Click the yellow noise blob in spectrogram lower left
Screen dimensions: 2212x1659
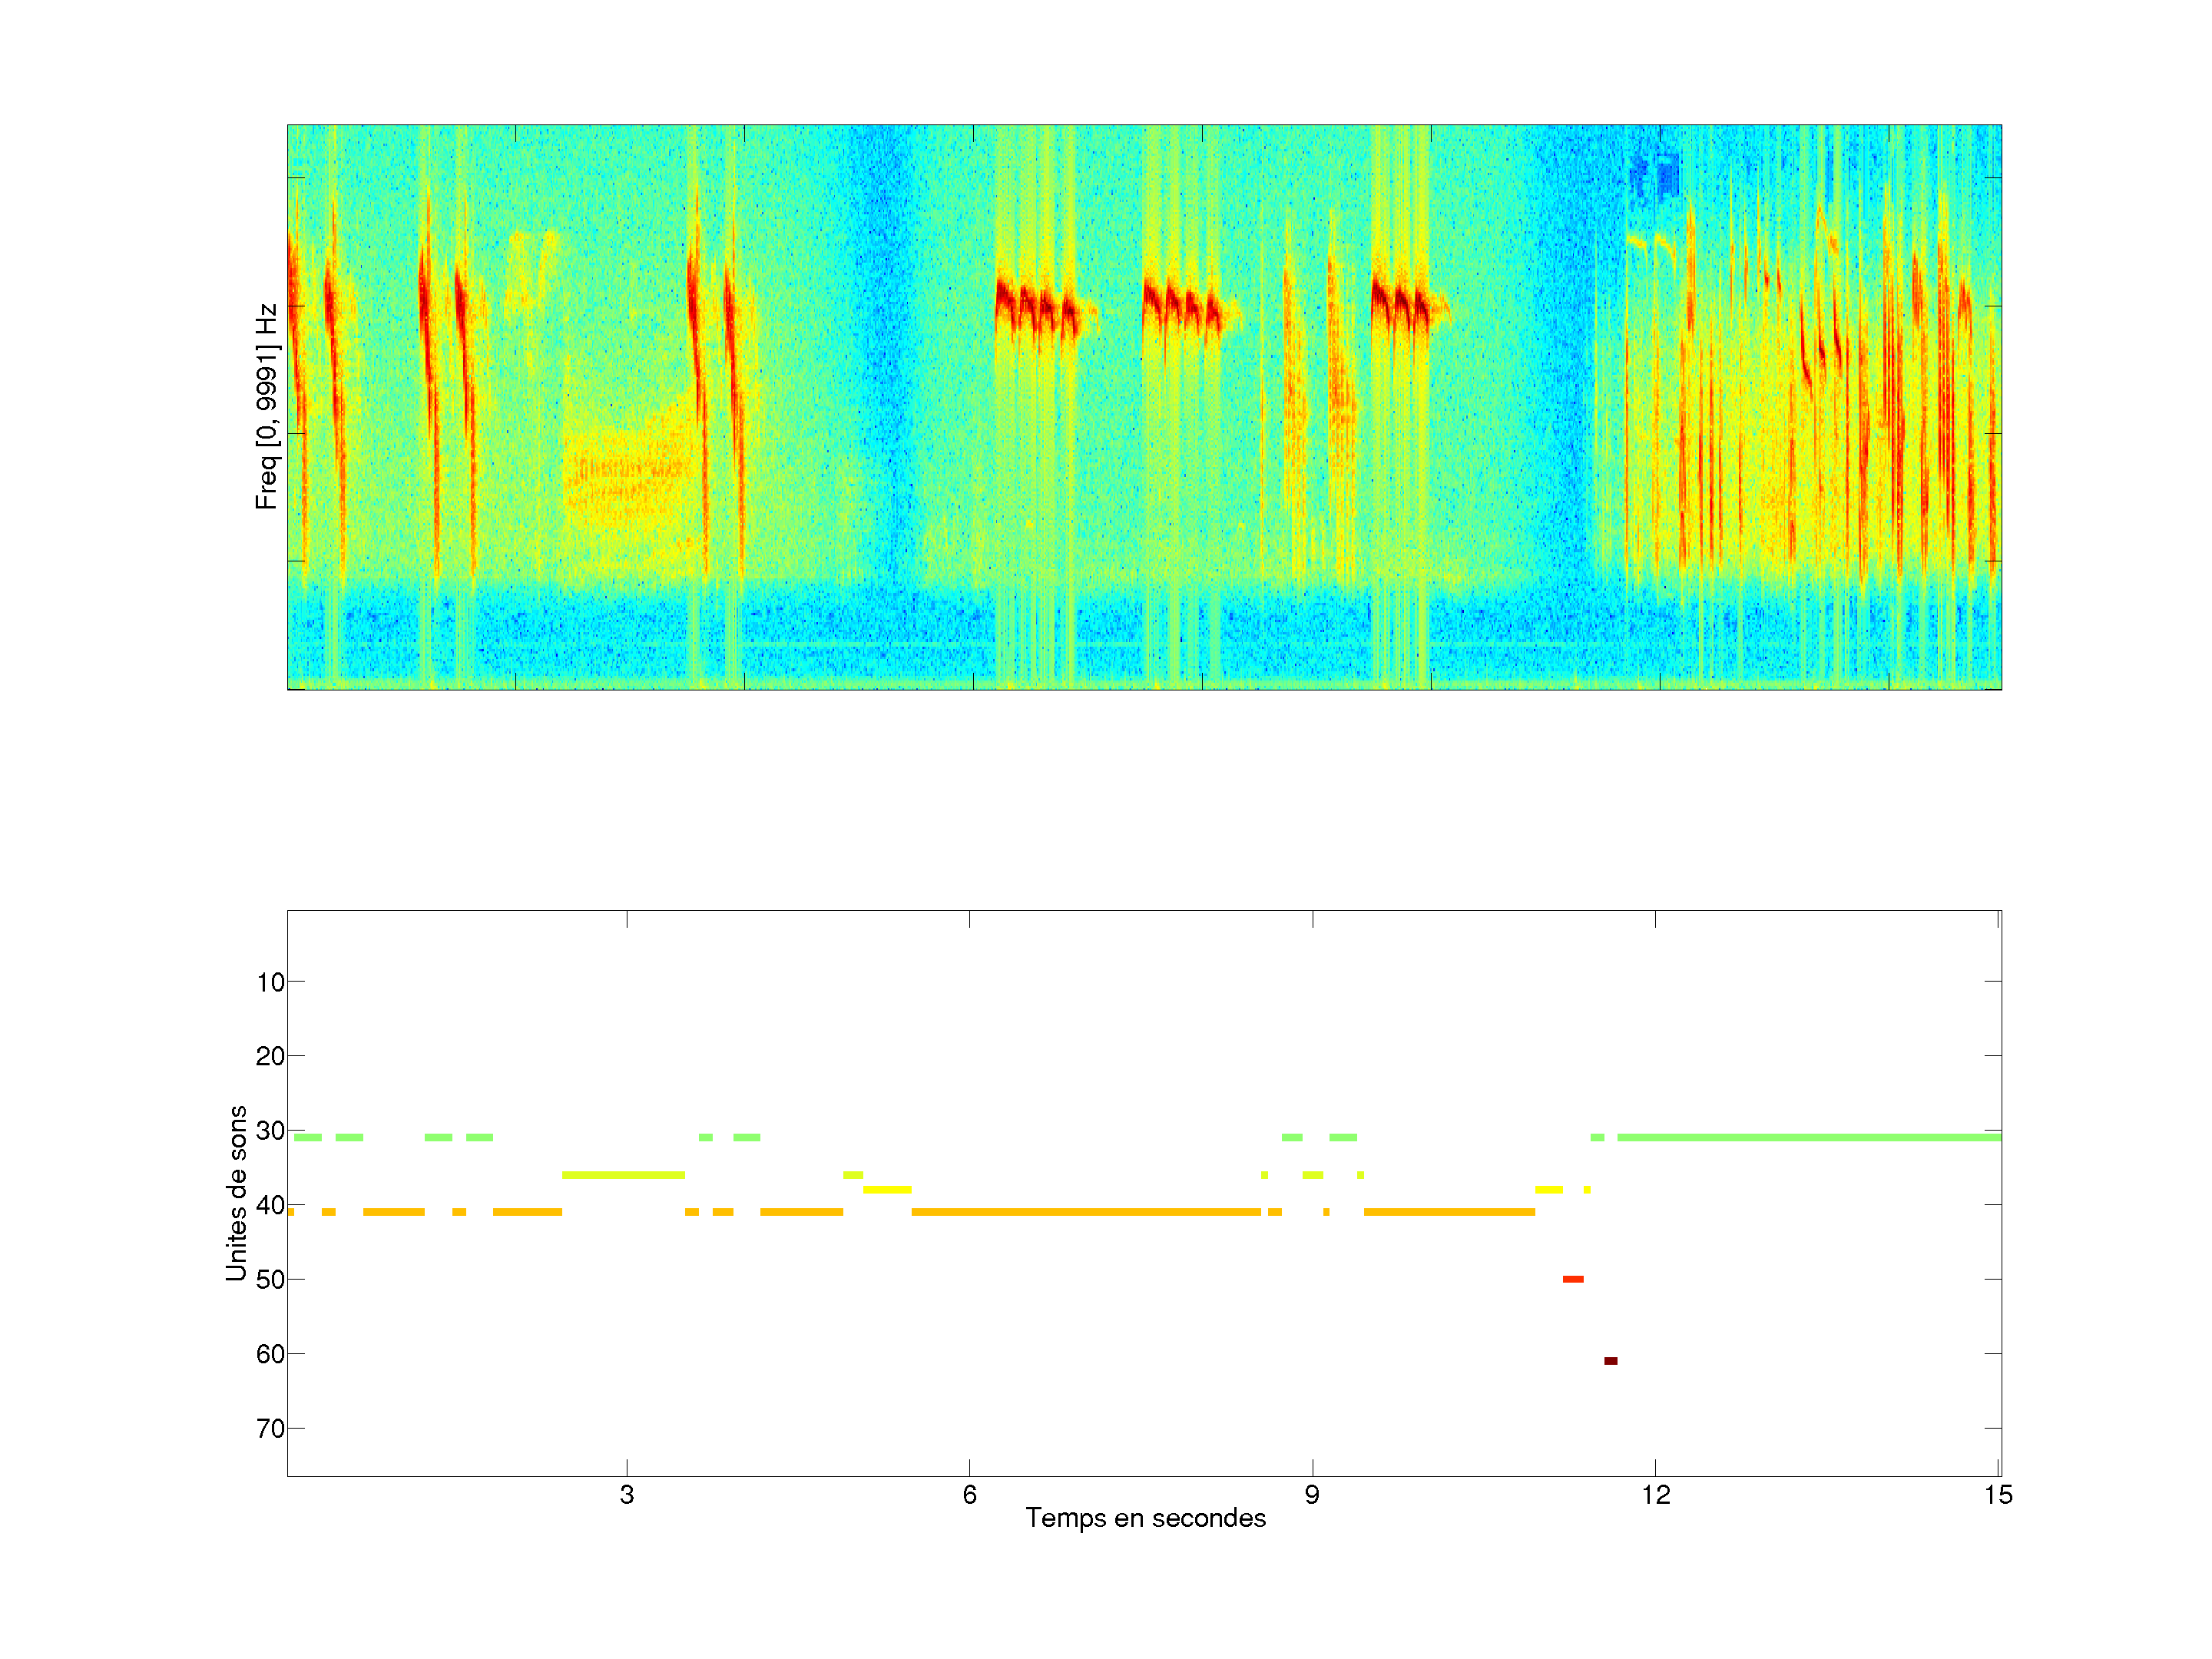pyautogui.click(x=625, y=478)
